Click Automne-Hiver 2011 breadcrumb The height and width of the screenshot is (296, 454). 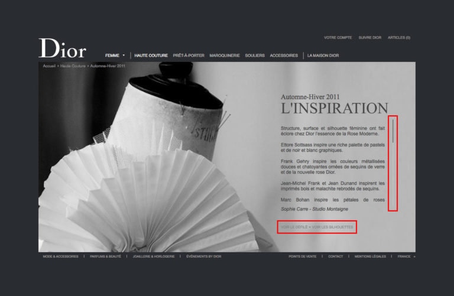coord(108,66)
